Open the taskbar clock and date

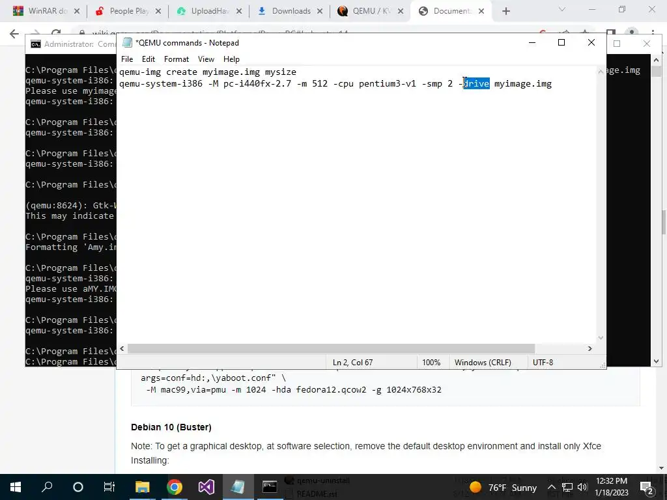click(612, 487)
